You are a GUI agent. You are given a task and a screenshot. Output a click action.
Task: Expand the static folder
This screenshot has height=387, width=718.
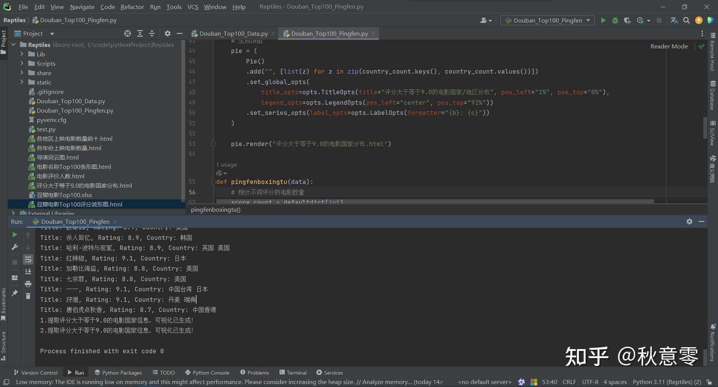point(22,82)
